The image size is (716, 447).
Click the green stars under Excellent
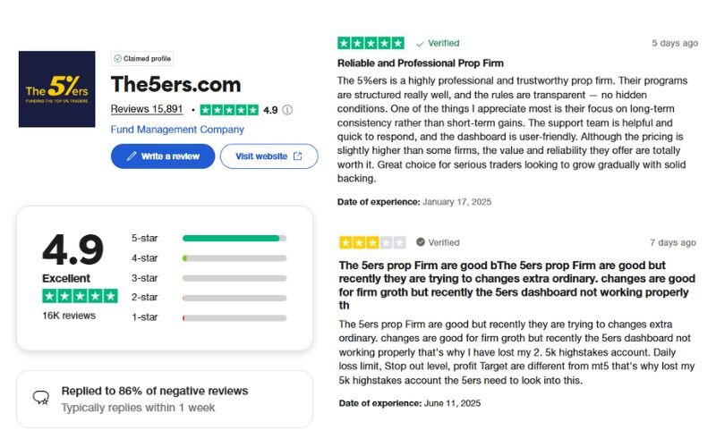(80, 296)
